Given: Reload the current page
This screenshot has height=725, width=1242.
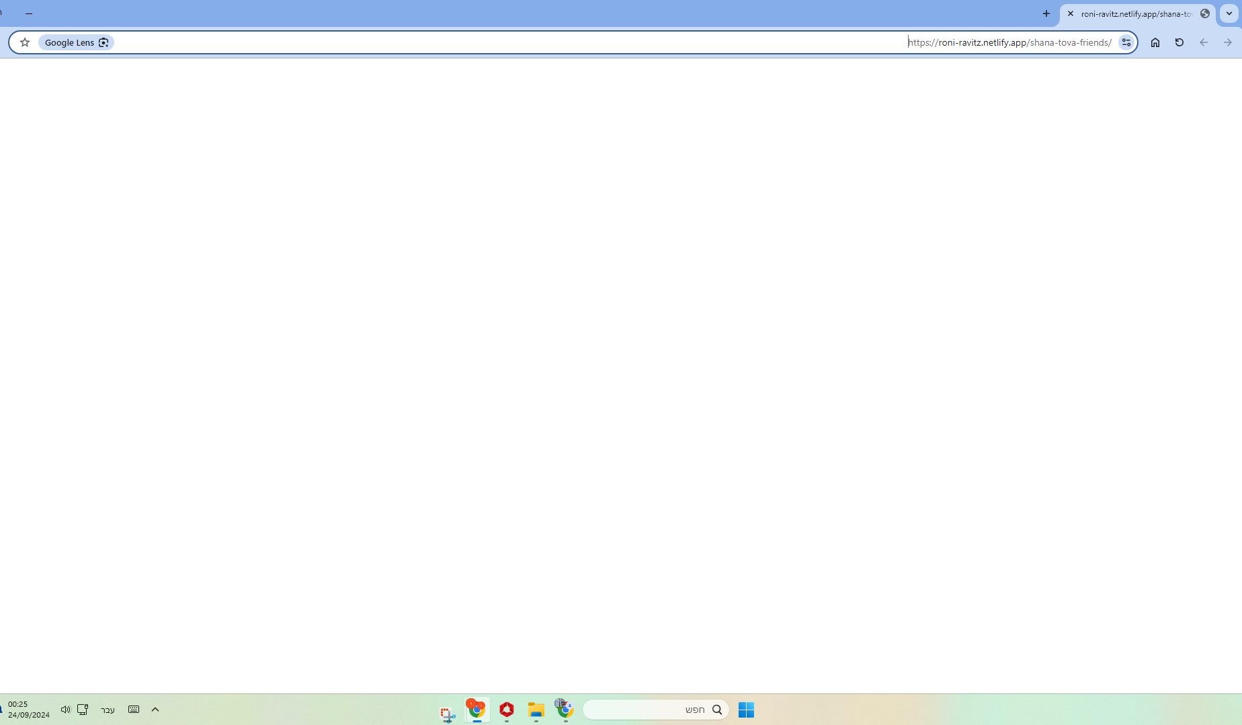Looking at the screenshot, I should pos(1179,42).
